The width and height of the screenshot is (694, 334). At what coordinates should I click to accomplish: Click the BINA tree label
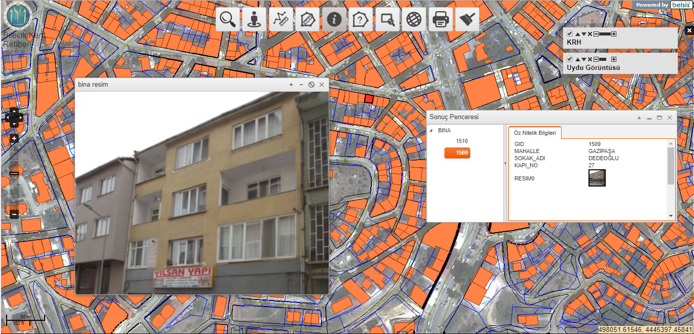coord(444,131)
